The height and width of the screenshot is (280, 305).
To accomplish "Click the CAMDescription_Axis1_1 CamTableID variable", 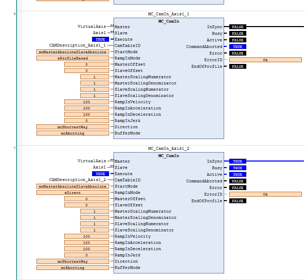I will tap(77, 45).
